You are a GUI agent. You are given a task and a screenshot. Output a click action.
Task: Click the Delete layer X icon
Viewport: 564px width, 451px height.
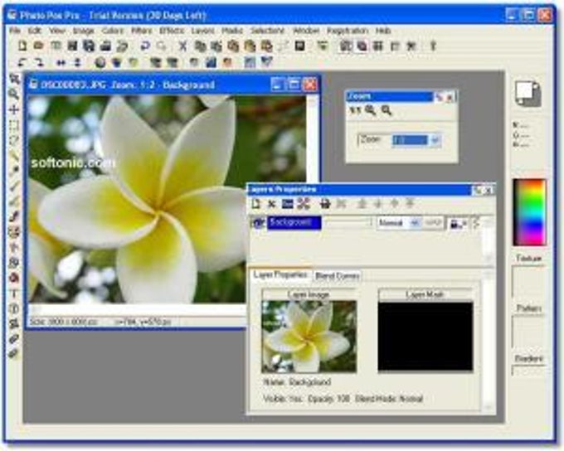pyautogui.click(x=271, y=204)
